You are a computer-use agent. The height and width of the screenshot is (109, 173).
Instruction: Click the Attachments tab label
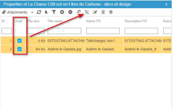[17, 12]
